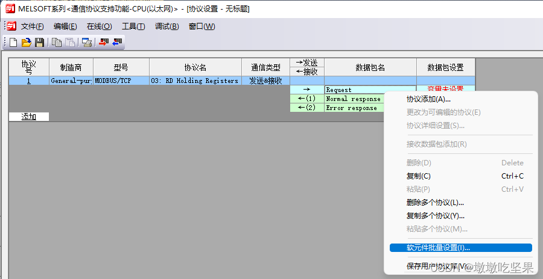Select 复制多个协议(Y)... menu entry
The width and height of the screenshot is (543, 279).
coord(460,216)
